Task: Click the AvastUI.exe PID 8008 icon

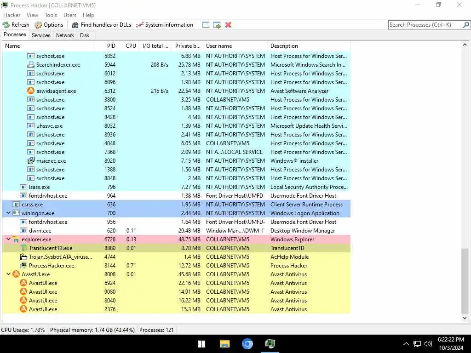Action: pyautogui.click(x=16, y=274)
